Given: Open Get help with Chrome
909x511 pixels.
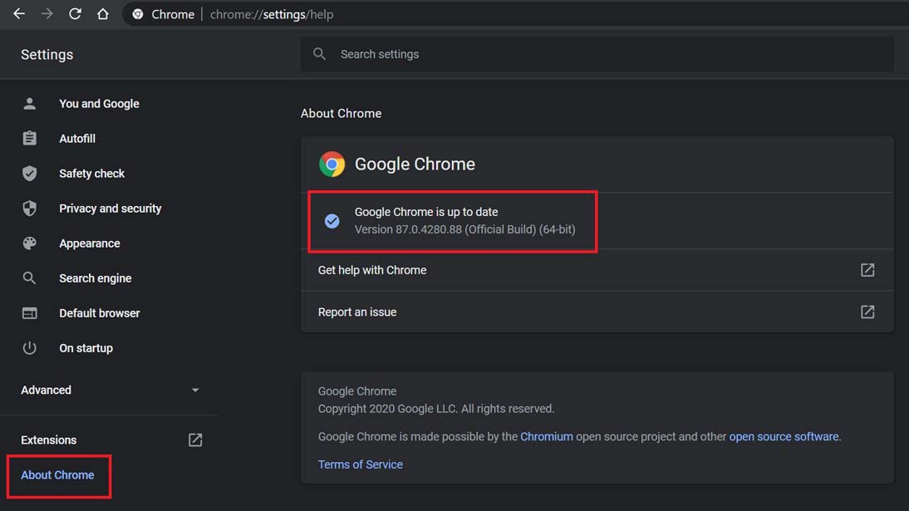Looking at the screenshot, I should pyautogui.click(x=372, y=270).
